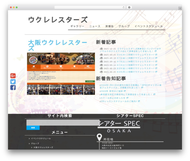
Task: Open new tab with plus button
Action: 180,8
